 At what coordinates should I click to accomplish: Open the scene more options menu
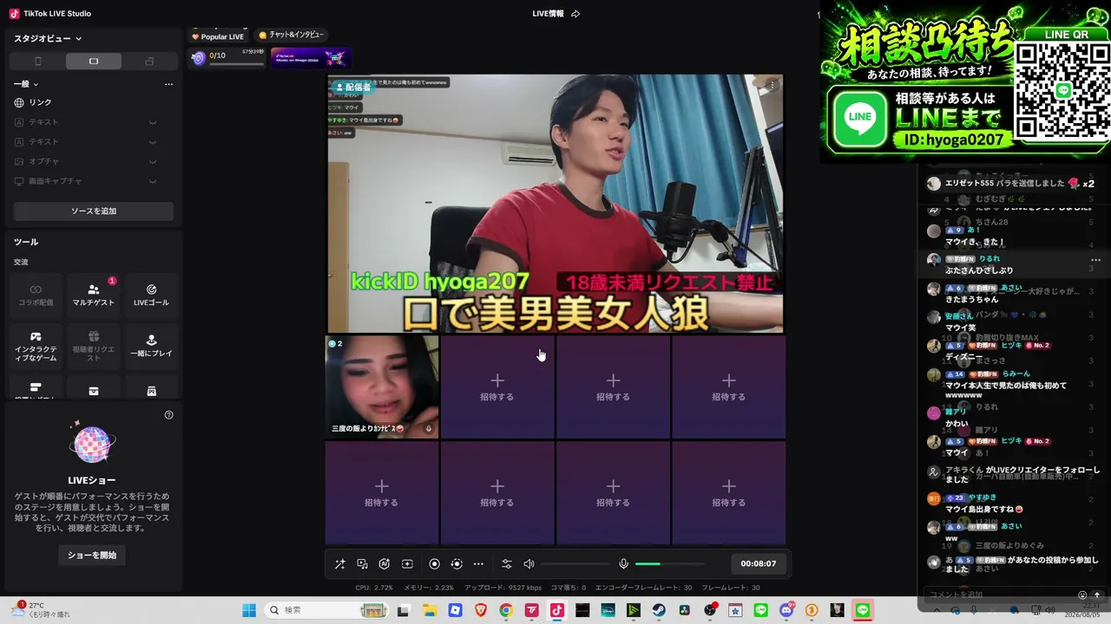pyautogui.click(x=168, y=84)
